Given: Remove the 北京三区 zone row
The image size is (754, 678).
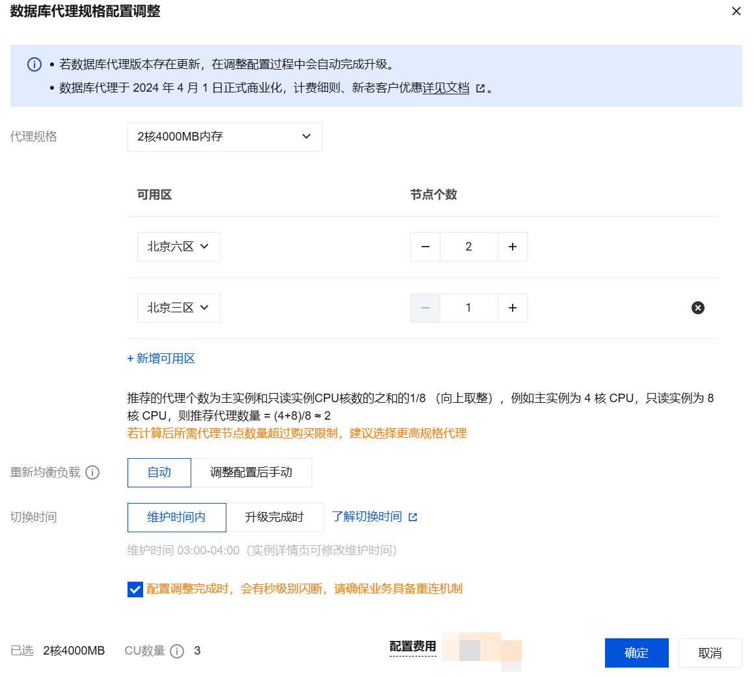Looking at the screenshot, I should pyautogui.click(x=697, y=308).
